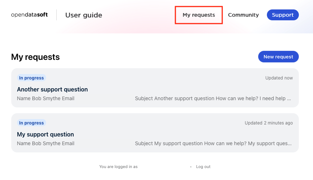Click the You are logged in as text
Screen dimensions: 313x180
pos(118,167)
